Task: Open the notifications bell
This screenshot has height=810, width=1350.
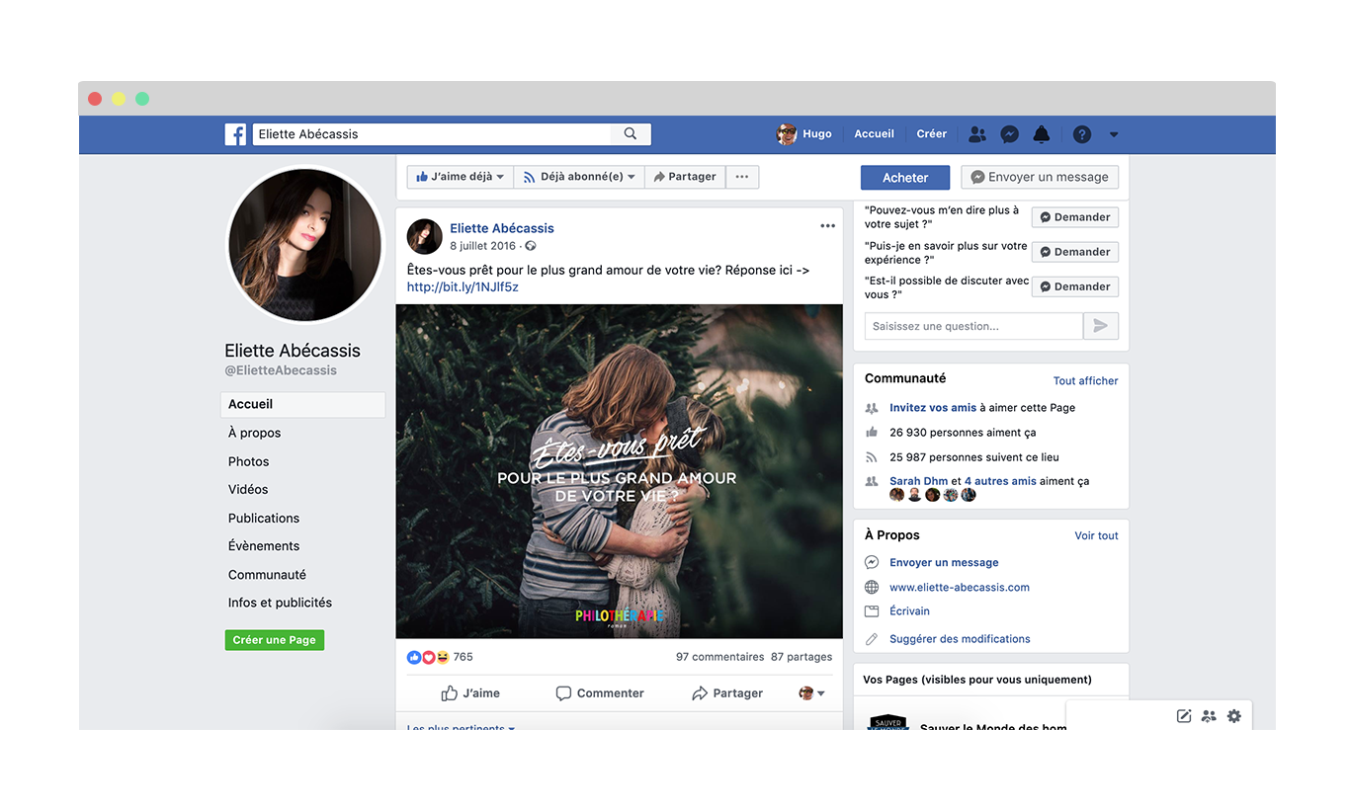Action: click(x=1042, y=134)
